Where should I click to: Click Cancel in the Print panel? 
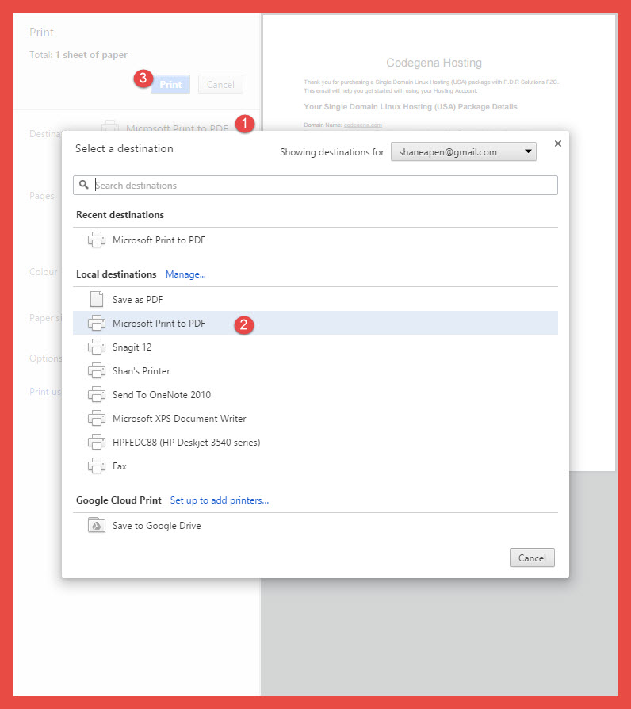pos(220,85)
